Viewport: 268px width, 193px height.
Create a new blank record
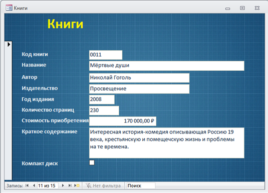tap(77, 185)
